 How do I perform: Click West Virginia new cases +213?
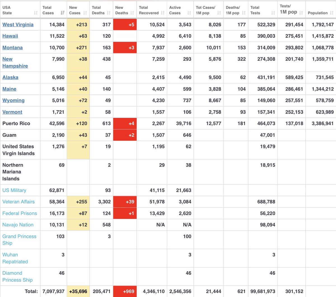click(x=81, y=25)
